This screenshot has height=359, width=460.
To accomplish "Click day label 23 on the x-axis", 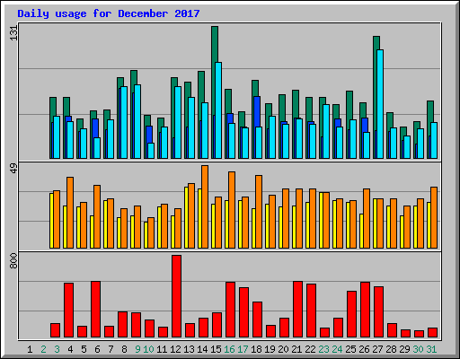I will tap(323, 349).
